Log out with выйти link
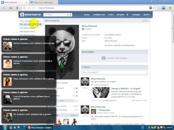Screen dimensions: 174x130 click(x=146, y=15)
